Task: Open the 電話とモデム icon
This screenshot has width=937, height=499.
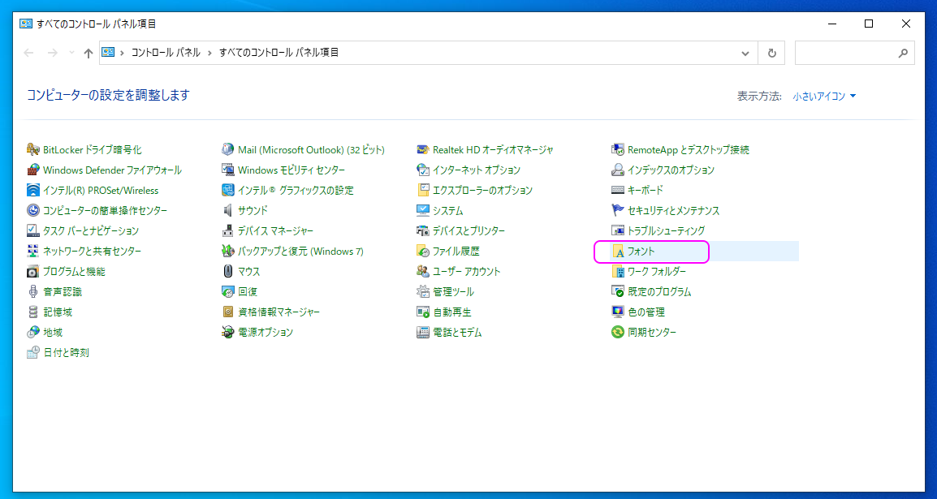Action: (423, 332)
